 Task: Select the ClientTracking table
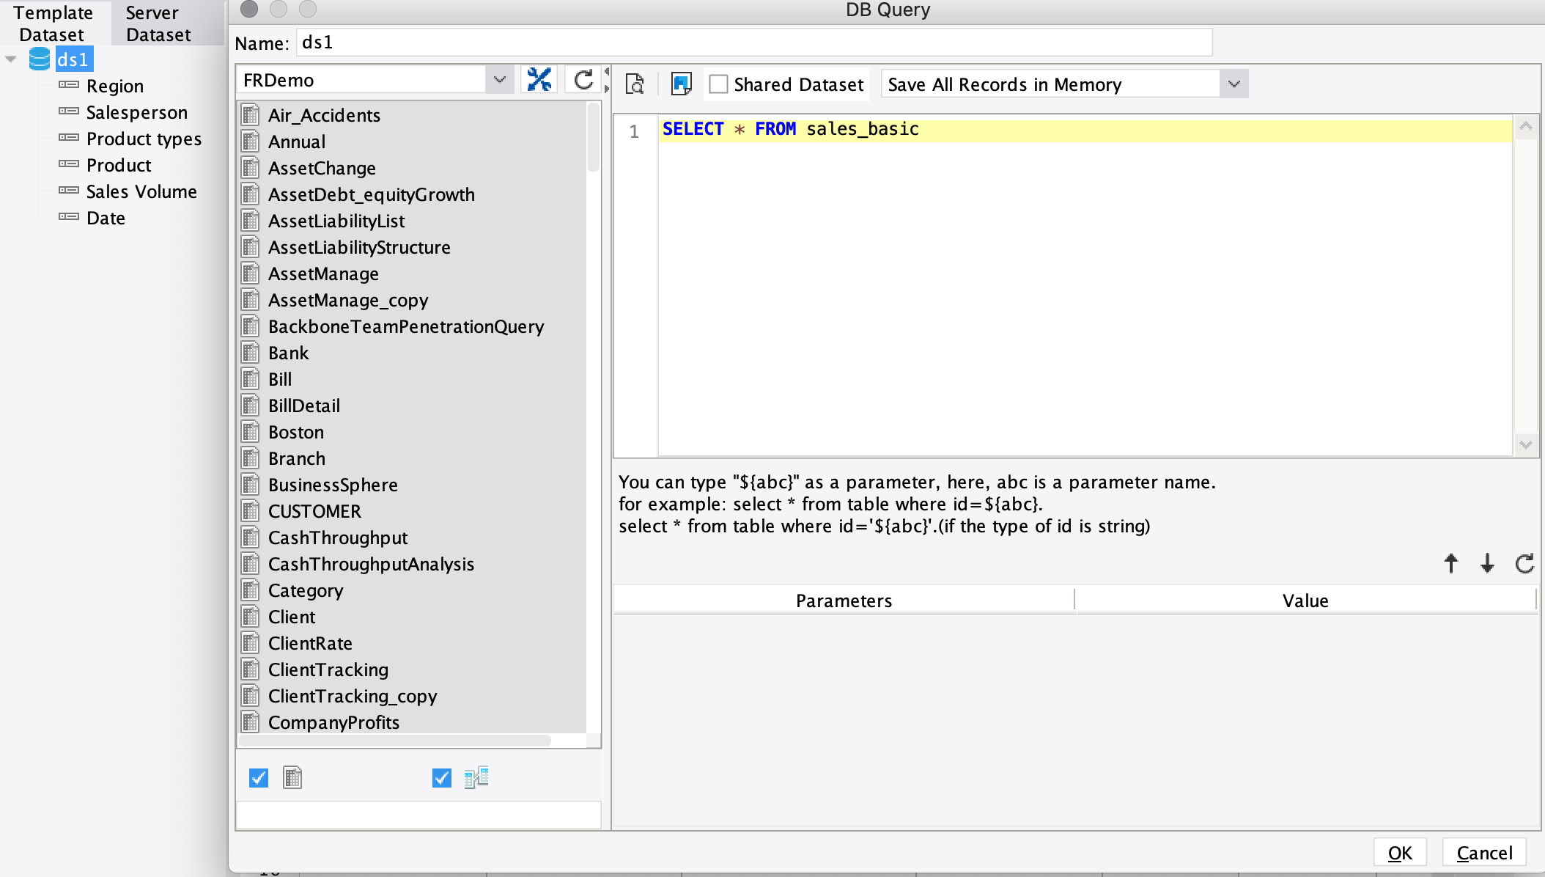pos(328,669)
